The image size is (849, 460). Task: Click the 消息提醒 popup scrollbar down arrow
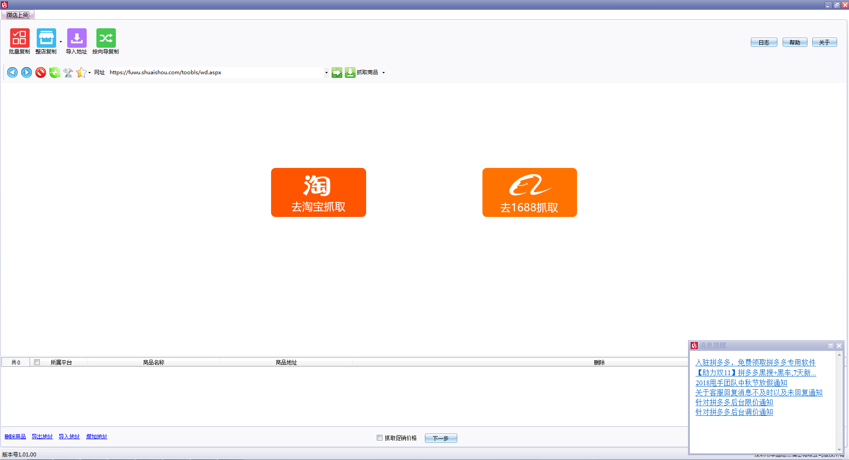click(839, 449)
